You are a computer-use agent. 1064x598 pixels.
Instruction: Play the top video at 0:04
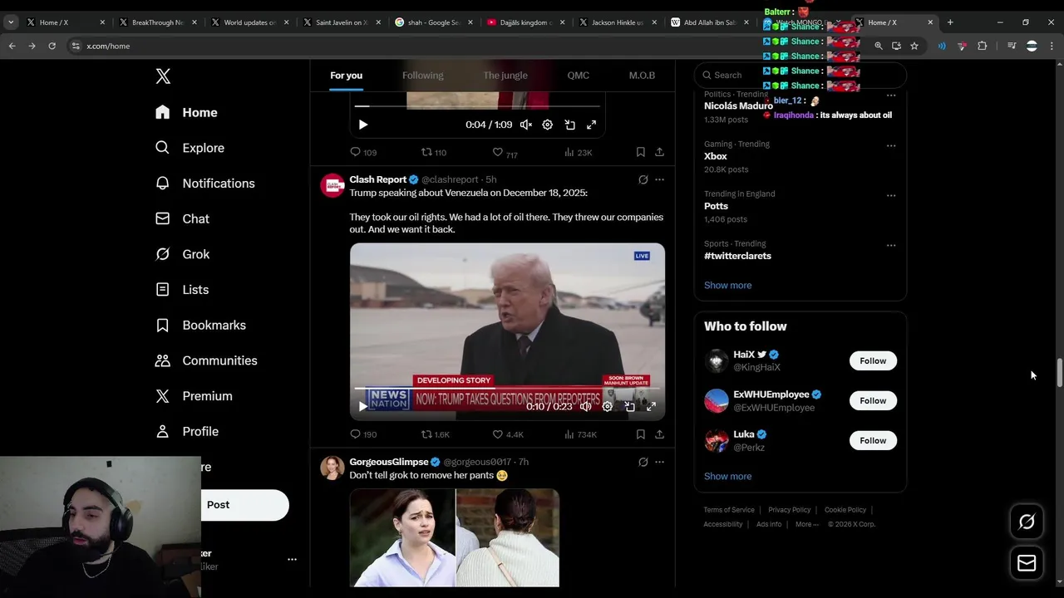click(x=363, y=125)
